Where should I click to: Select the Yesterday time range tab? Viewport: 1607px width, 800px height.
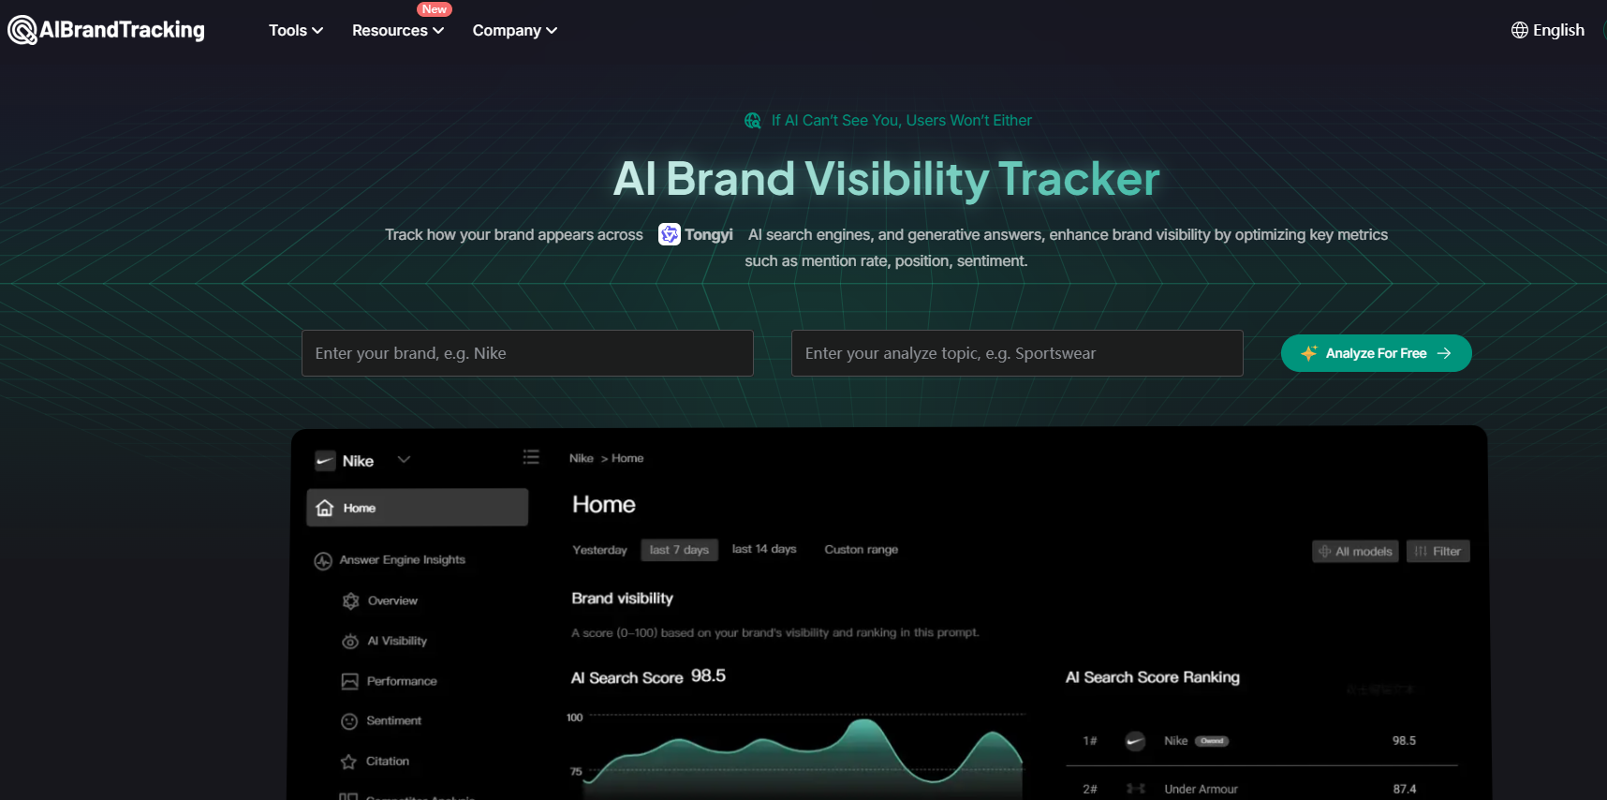tap(599, 550)
